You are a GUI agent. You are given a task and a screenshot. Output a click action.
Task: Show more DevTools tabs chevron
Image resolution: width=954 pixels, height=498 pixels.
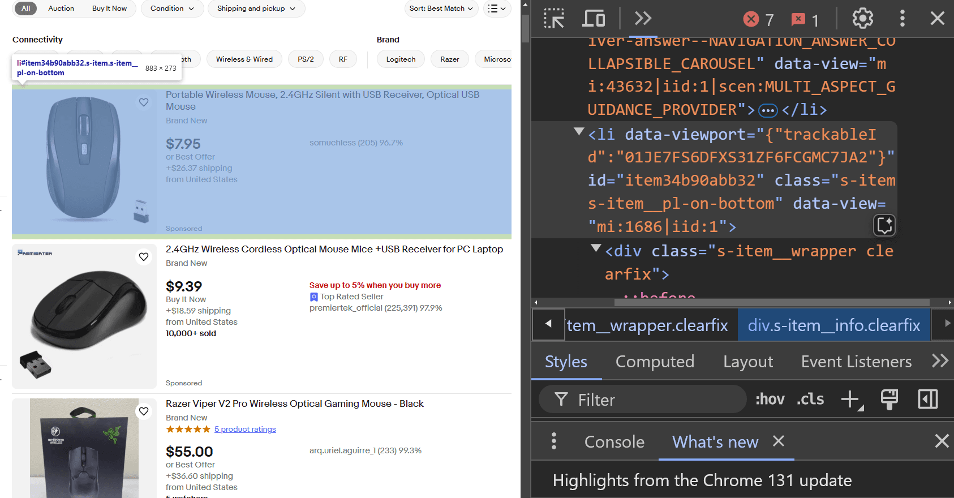(643, 19)
